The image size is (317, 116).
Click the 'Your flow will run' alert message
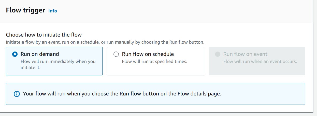(x=122, y=94)
